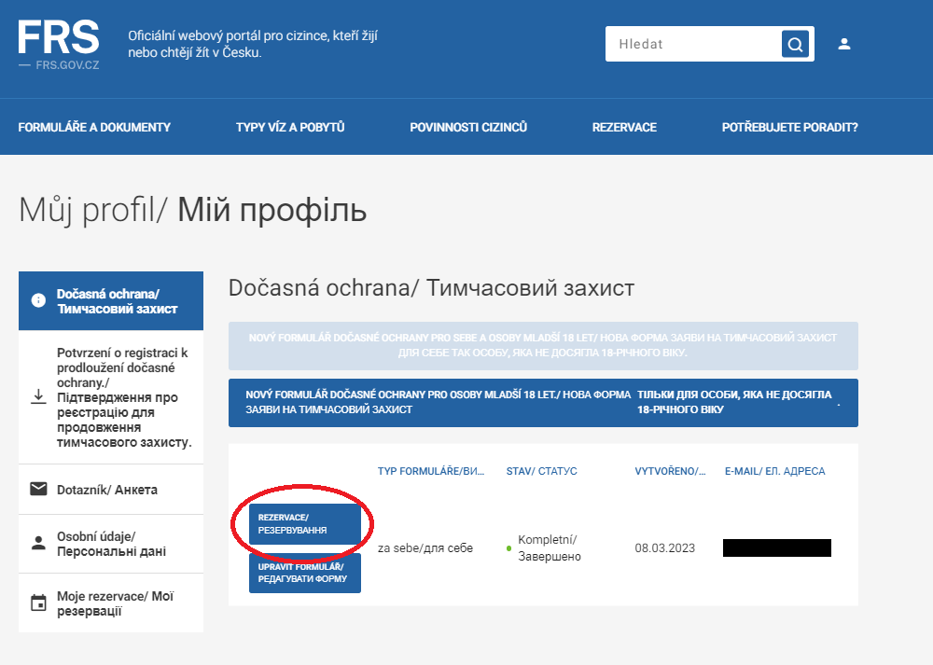Sort by Stav/Статус column header
This screenshot has width=933, height=665.
pyautogui.click(x=541, y=471)
